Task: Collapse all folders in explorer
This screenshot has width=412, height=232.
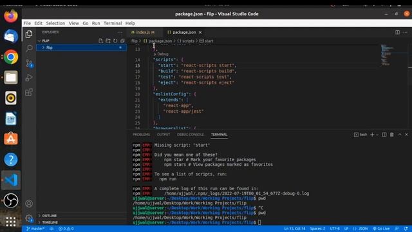Action: tap(122, 41)
